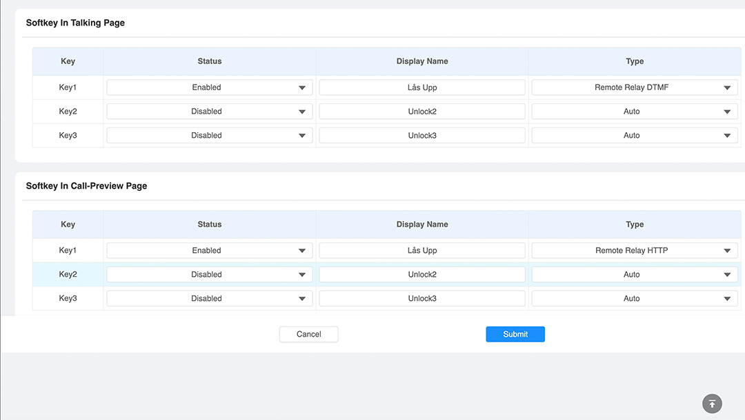
Task: Open Key3 Type dropdown in Call-Preview Page
Action: coord(634,299)
